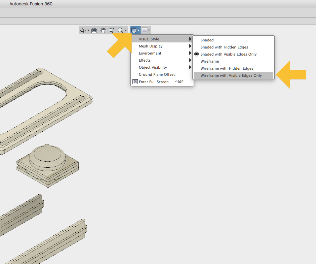Click the Display Settings monitor icon

pos(134,30)
